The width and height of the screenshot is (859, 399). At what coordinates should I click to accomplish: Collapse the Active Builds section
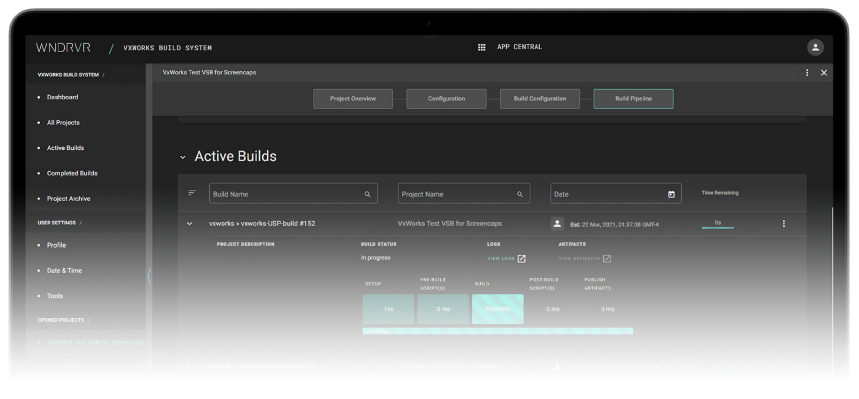183,157
